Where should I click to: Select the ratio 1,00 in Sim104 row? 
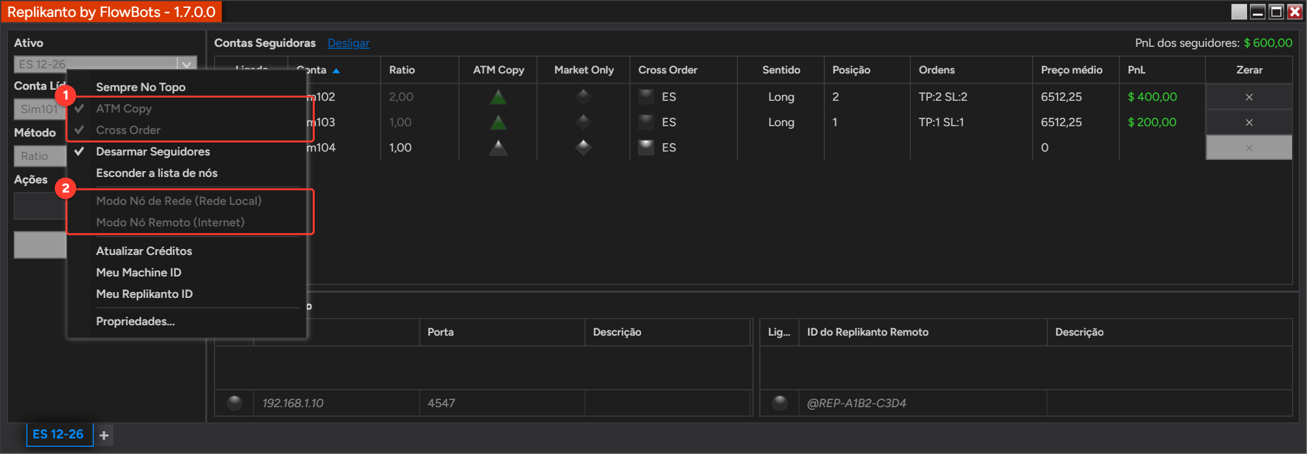[x=401, y=148]
